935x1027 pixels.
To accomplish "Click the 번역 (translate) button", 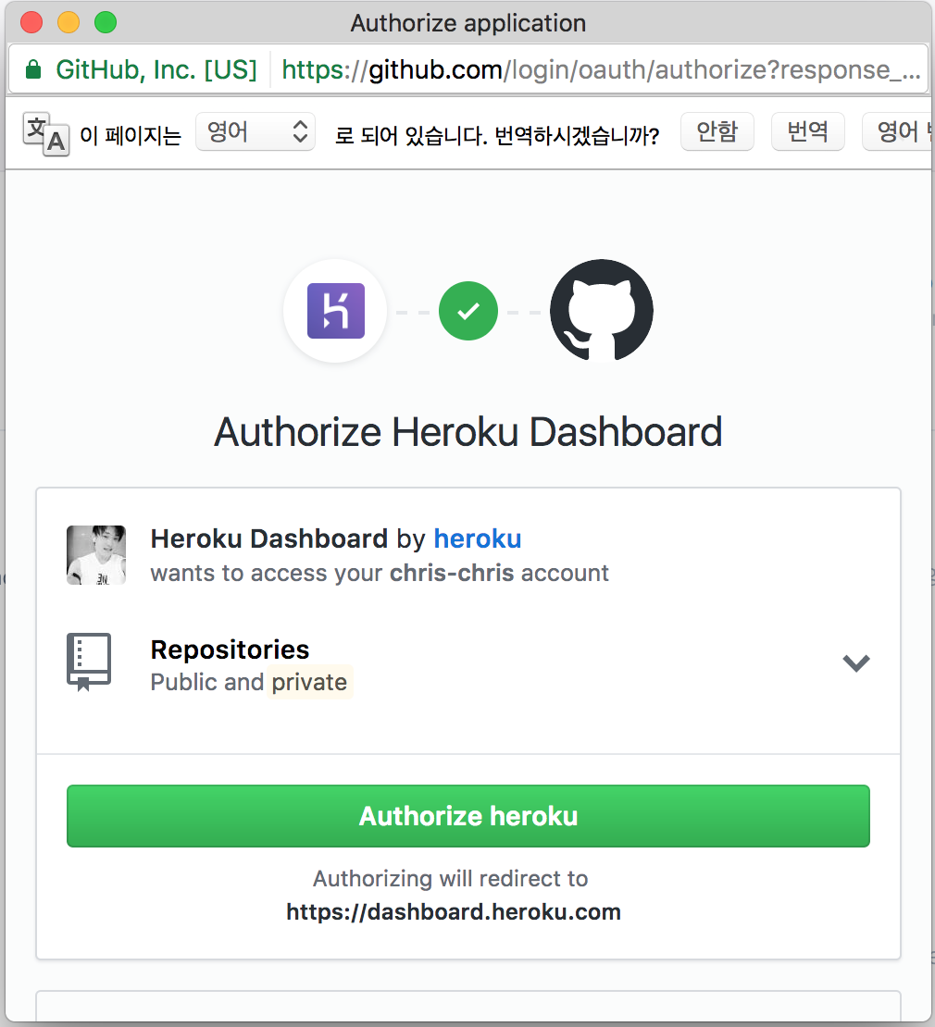I will point(807,131).
